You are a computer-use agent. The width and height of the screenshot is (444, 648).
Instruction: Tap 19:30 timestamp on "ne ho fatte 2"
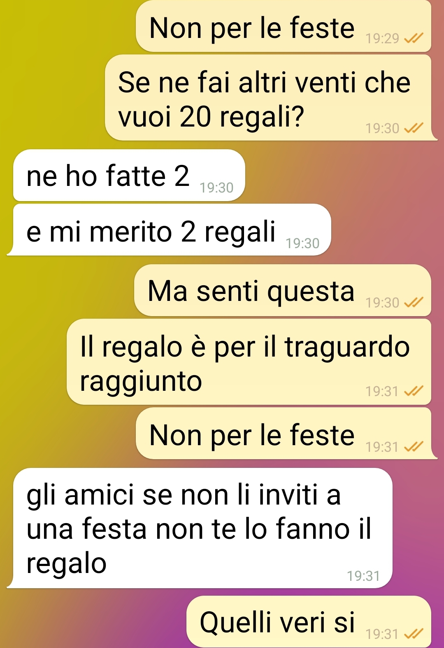[216, 188]
